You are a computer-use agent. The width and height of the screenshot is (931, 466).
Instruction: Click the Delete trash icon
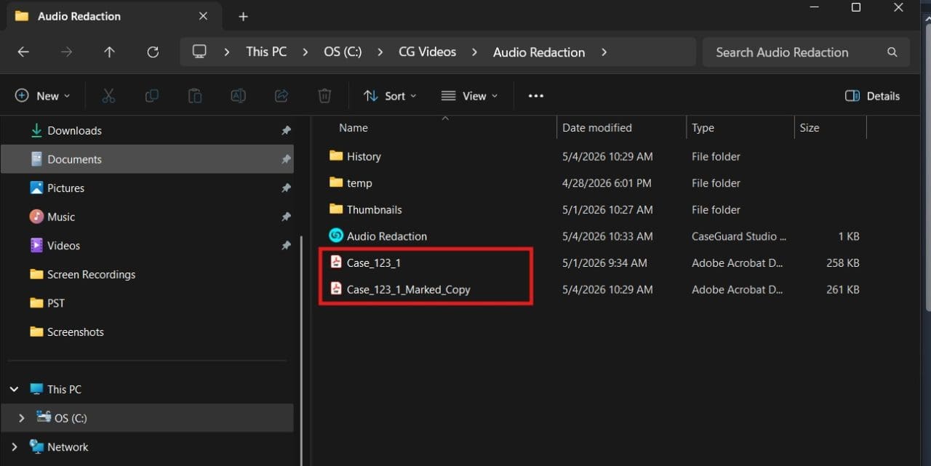point(324,96)
